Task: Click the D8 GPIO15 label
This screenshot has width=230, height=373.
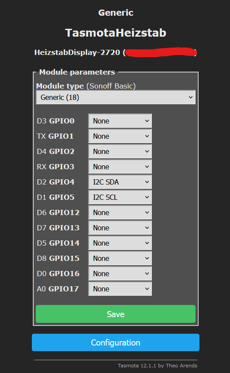Action: click(x=58, y=258)
